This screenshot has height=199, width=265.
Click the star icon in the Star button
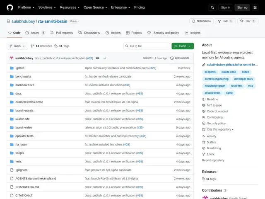[x=242, y=21]
